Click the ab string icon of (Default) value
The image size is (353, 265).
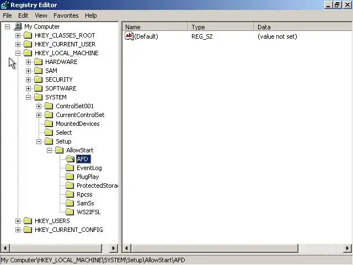point(129,36)
